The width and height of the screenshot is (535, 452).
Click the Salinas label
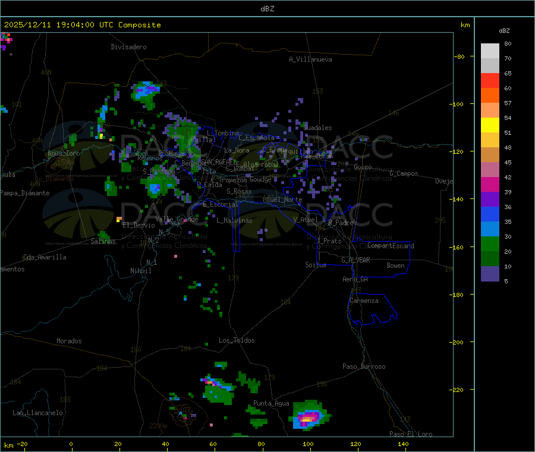click(x=103, y=241)
